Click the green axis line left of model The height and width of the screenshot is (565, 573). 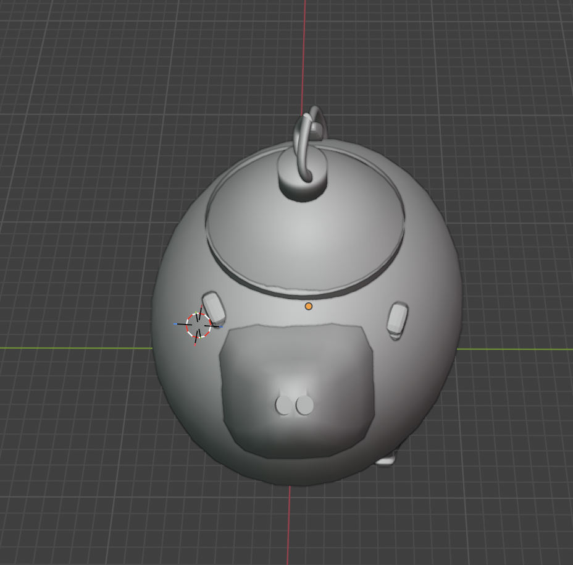(74, 348)
